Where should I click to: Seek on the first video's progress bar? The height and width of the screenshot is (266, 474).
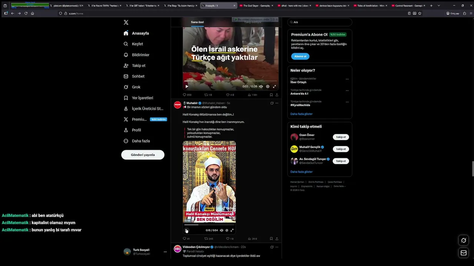[230, 81]
